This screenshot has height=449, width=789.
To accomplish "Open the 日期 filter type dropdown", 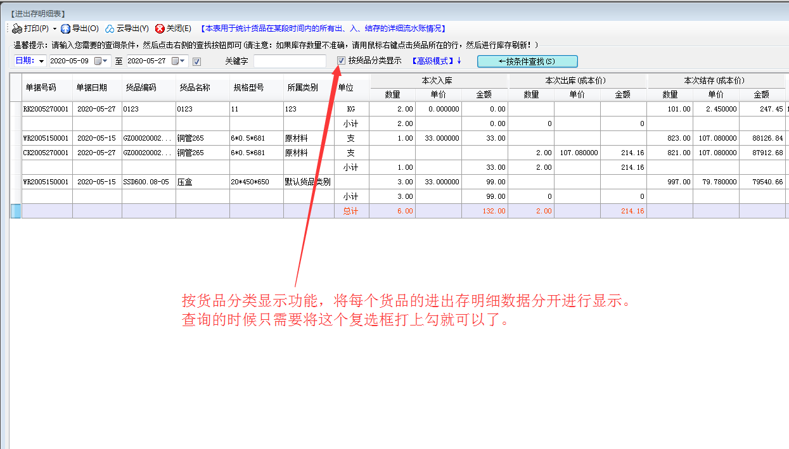I will click(x=40, y=60).
